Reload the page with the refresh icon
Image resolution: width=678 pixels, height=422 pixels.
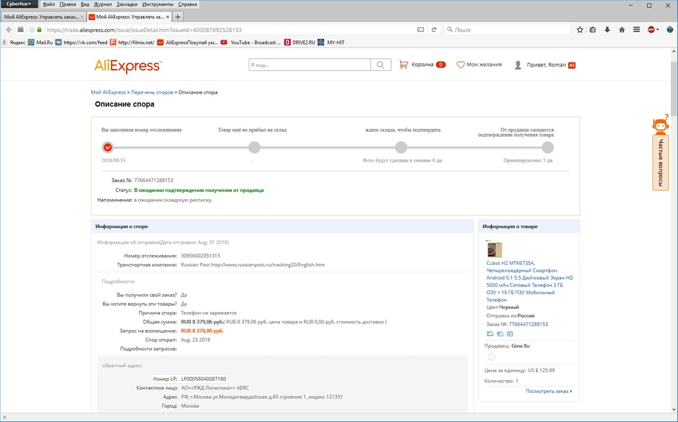click(x=434, y=29)
